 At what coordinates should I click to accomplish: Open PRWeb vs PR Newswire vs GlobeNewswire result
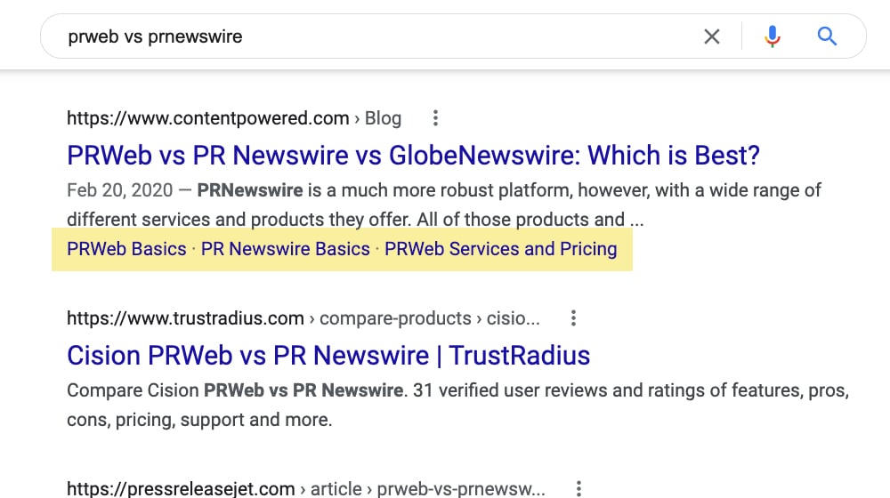tap(413, 156)
